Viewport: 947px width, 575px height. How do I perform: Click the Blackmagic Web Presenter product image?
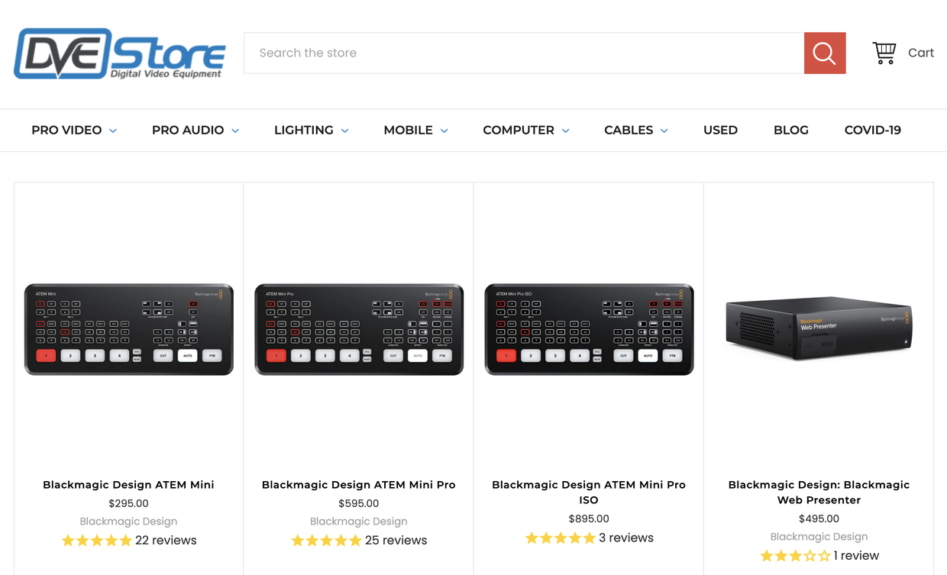coord(819,328)
